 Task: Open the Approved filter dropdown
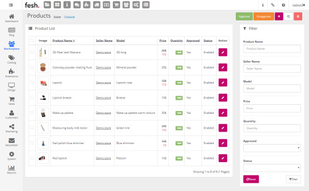tap(272, 148)
